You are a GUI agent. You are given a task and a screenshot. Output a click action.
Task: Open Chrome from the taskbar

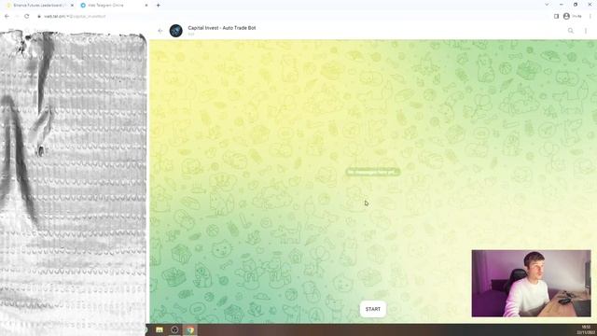coord(190,329)
